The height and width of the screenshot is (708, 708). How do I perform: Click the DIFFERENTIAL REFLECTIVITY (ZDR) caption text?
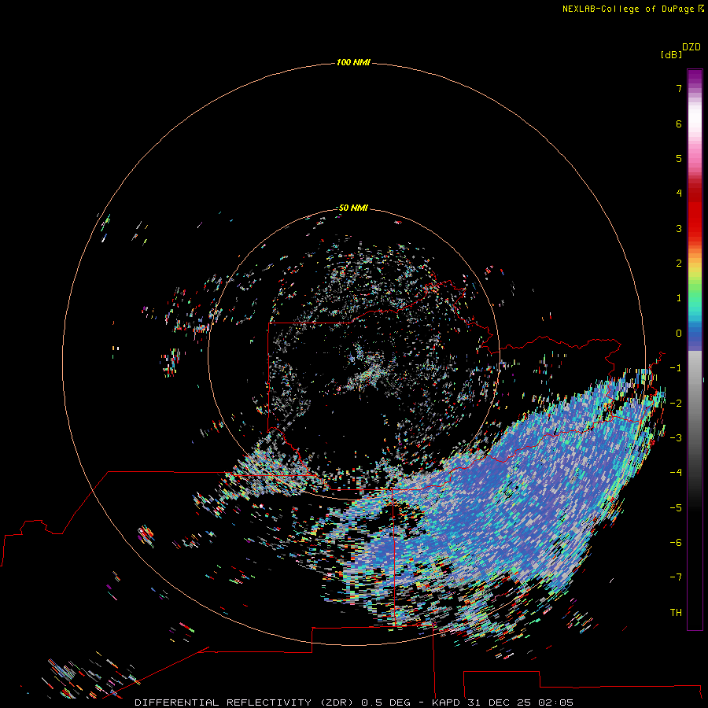(x=245, y=702)
